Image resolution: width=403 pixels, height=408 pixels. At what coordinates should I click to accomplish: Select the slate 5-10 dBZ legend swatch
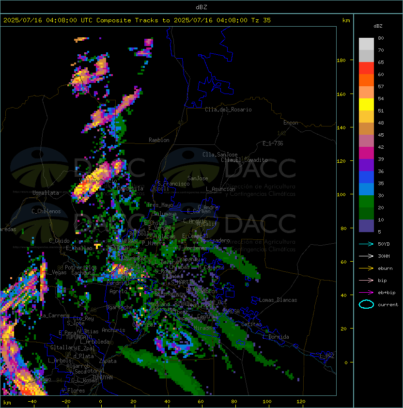click(x=366, y=226)
